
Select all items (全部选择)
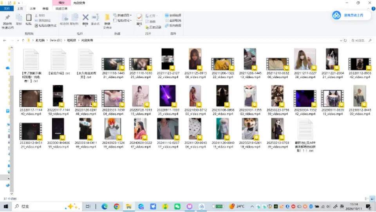[x=173, y=15]
